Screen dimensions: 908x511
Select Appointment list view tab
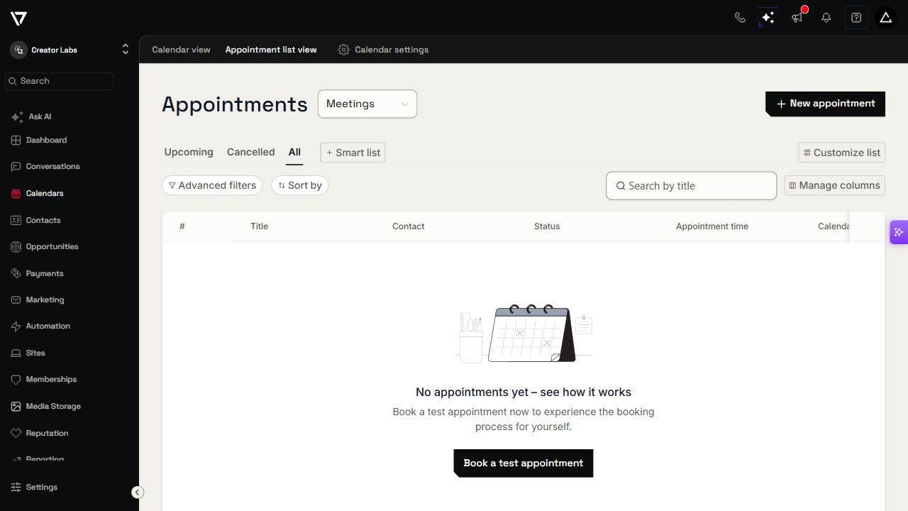[x=271, y=50]
